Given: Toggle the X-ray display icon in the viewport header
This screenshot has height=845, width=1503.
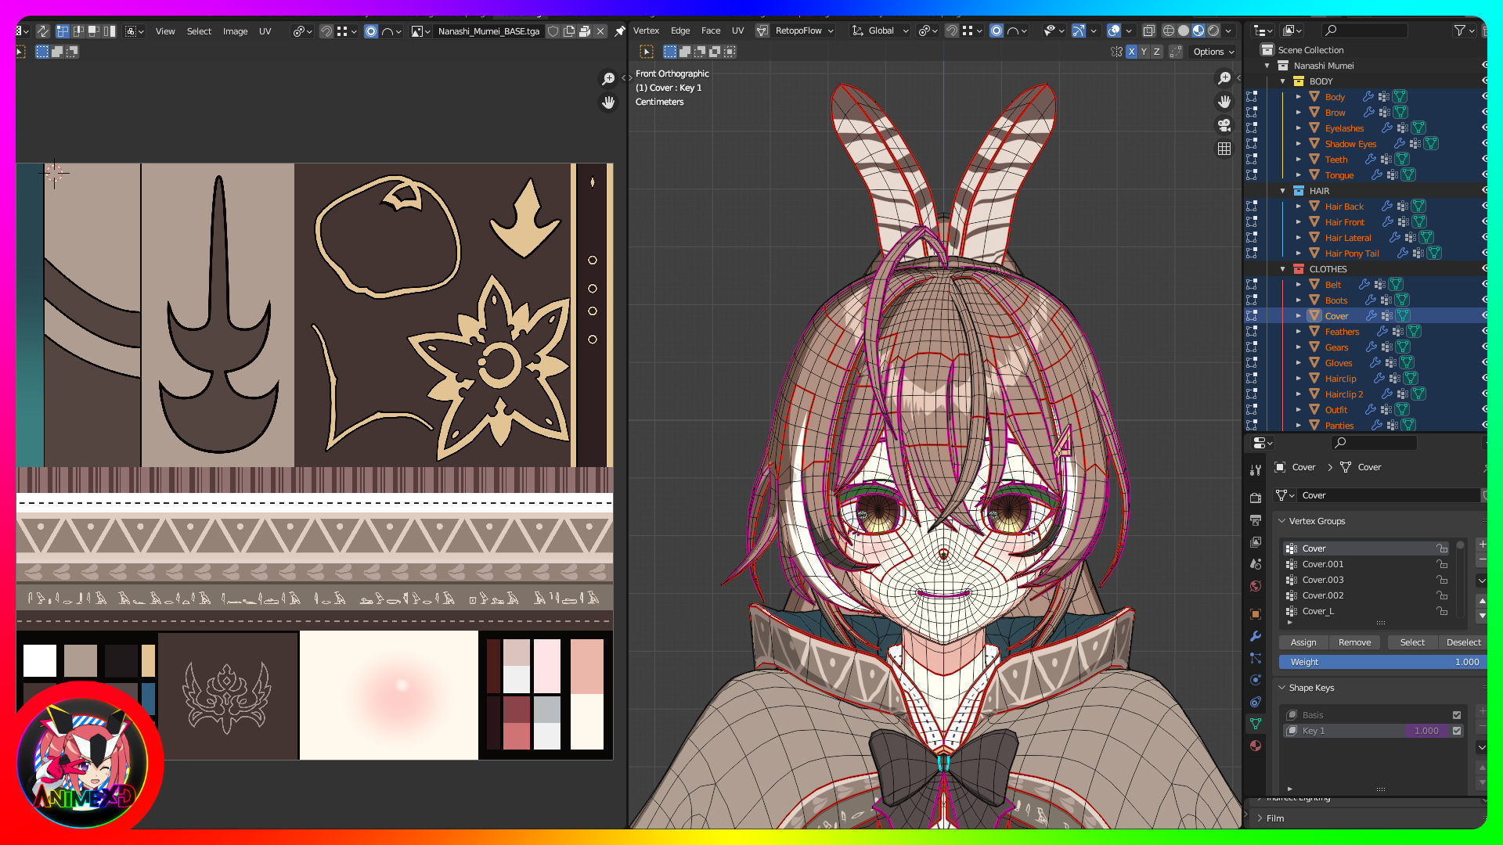Looking at the screenshot, I should tap(1148, 31).
